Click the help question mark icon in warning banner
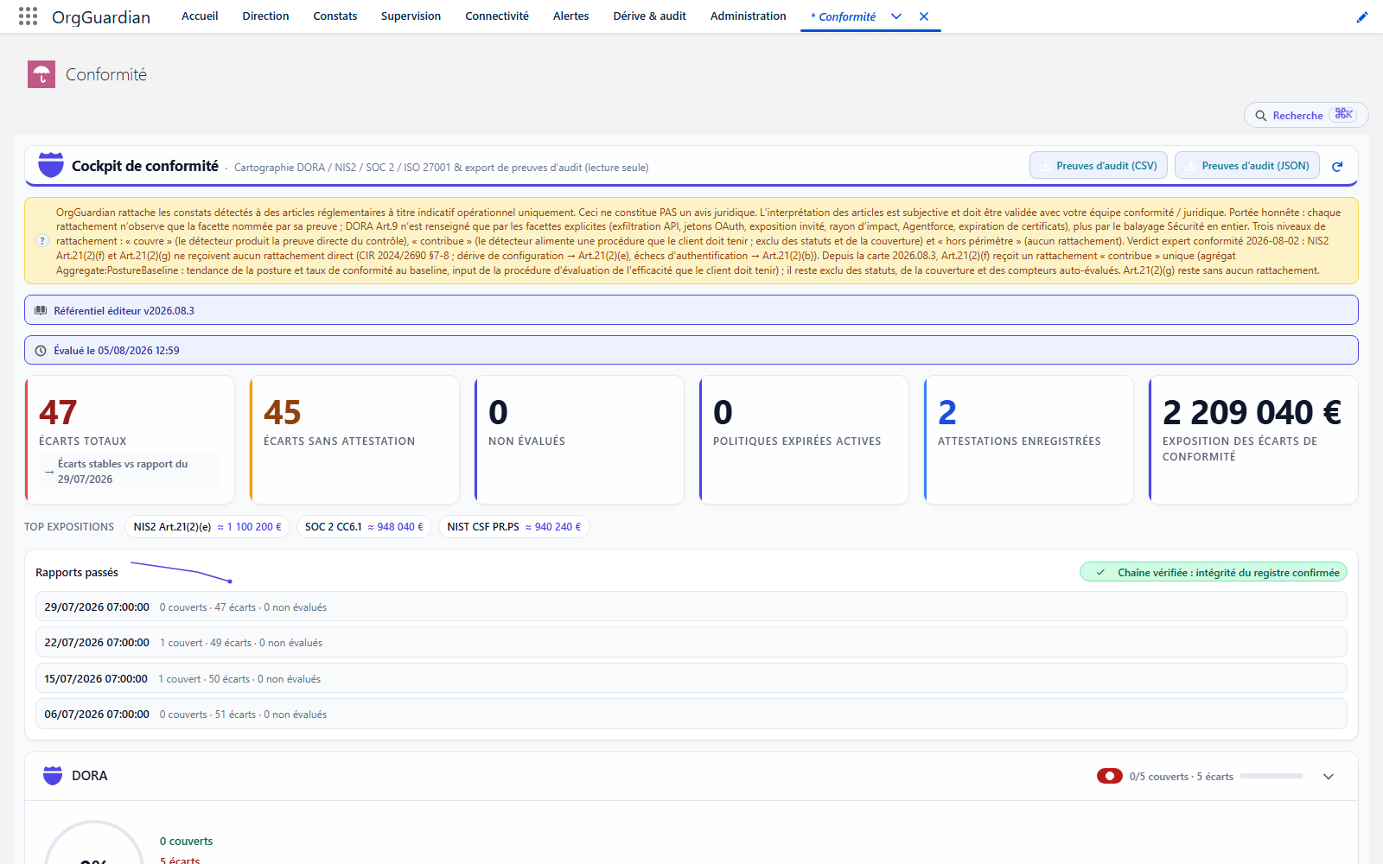The width and height of the screenshot is (1383, 864). point(42,241)
